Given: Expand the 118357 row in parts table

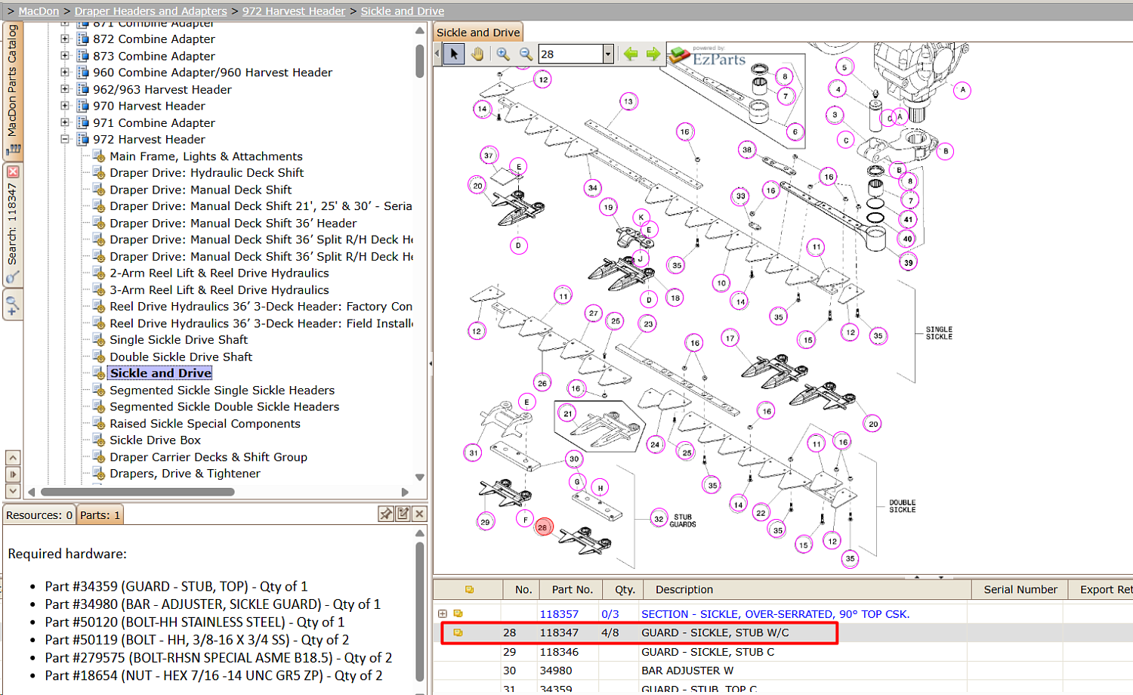Looking at the screenshot, I should coord(443,614).
